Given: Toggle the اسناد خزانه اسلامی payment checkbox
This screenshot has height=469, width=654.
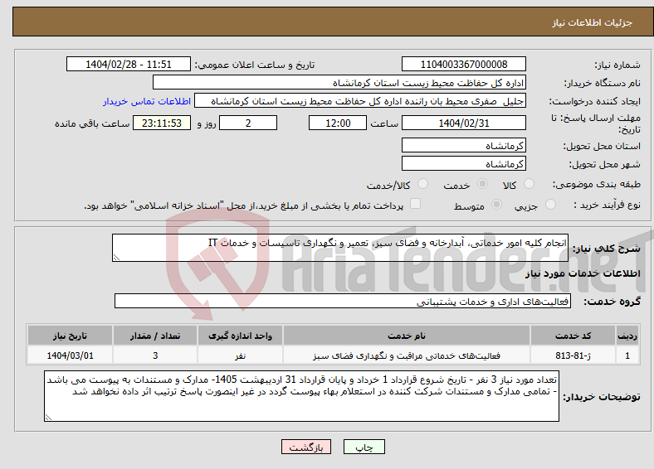Looking at the screenshot, I should tap(416, 204).
